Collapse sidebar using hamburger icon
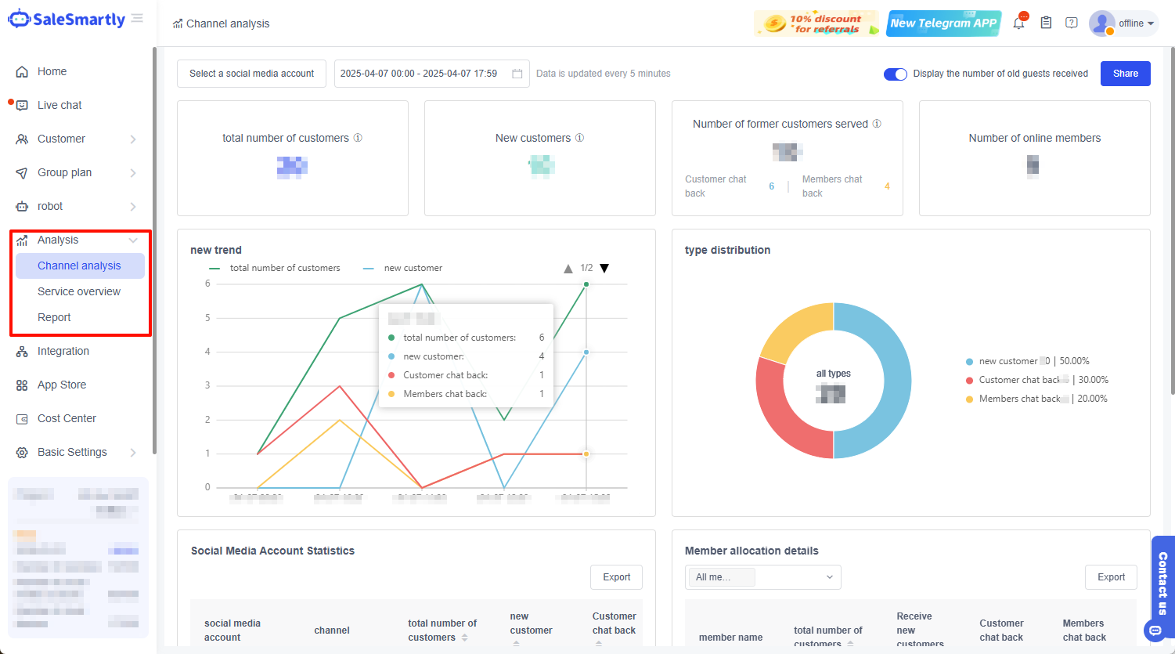This screenshot has height=654, width=1175. 137,18
